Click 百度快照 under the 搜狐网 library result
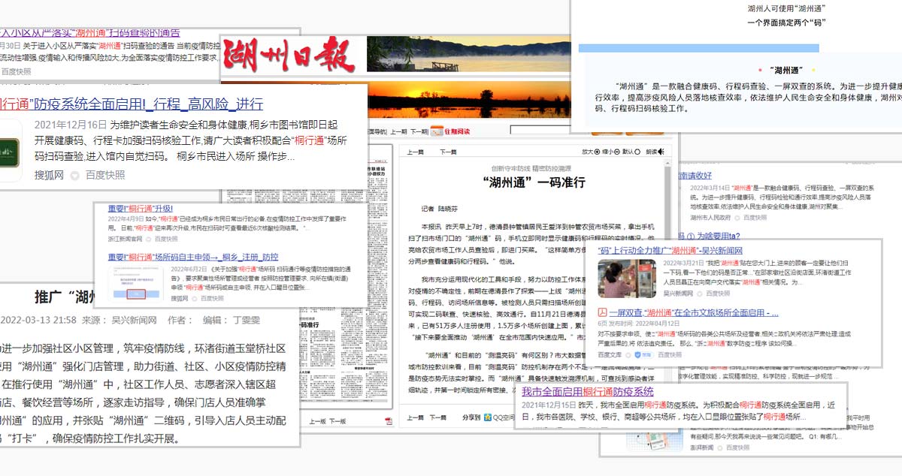The height and width of the screenshot is (476, 902). tap(104, 175)
